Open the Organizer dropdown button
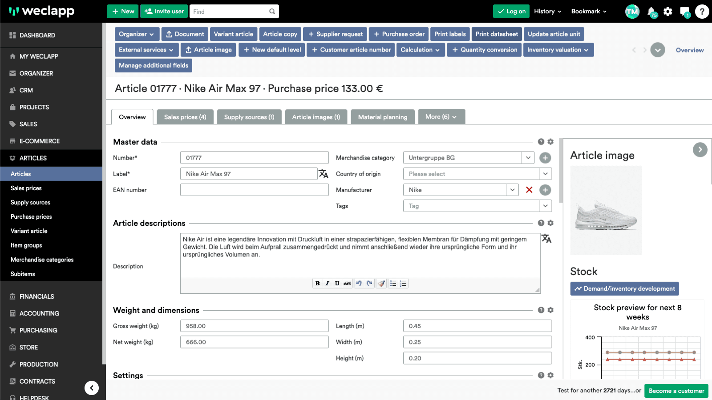712x400 pixels. (136, 34)
